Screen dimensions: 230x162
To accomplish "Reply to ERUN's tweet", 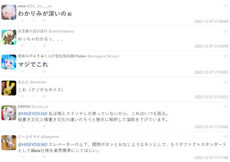I will 23,21.
